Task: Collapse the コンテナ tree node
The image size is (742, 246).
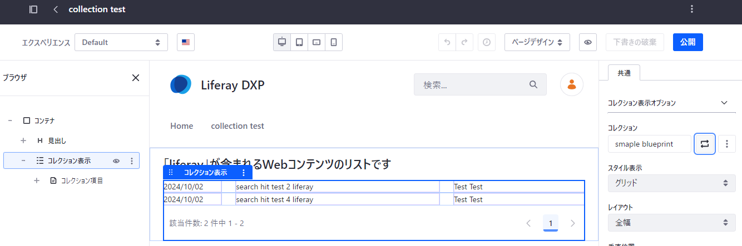Action: (x=10, y=121)
